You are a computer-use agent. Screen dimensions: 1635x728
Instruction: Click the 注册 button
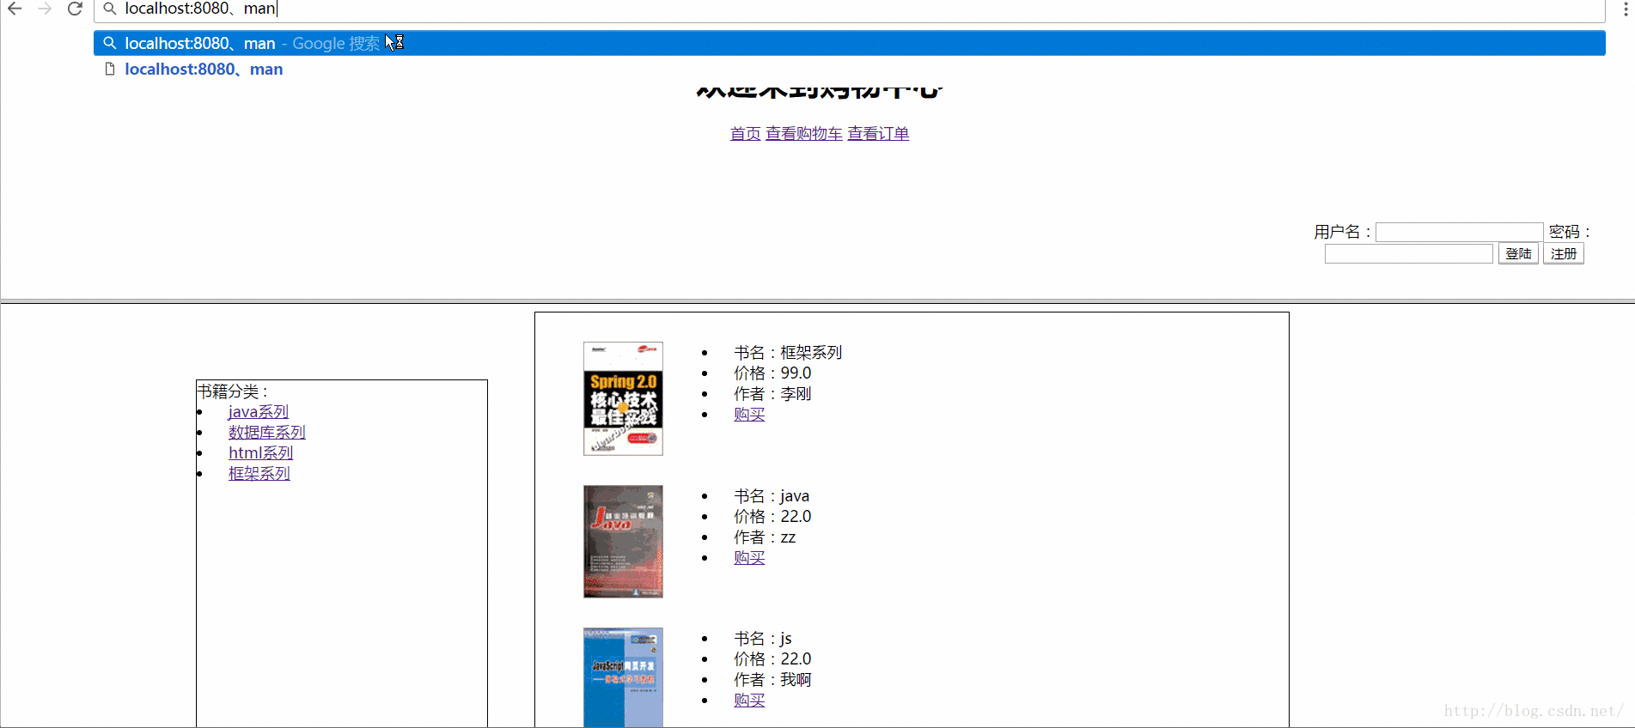coord(1563,254)
